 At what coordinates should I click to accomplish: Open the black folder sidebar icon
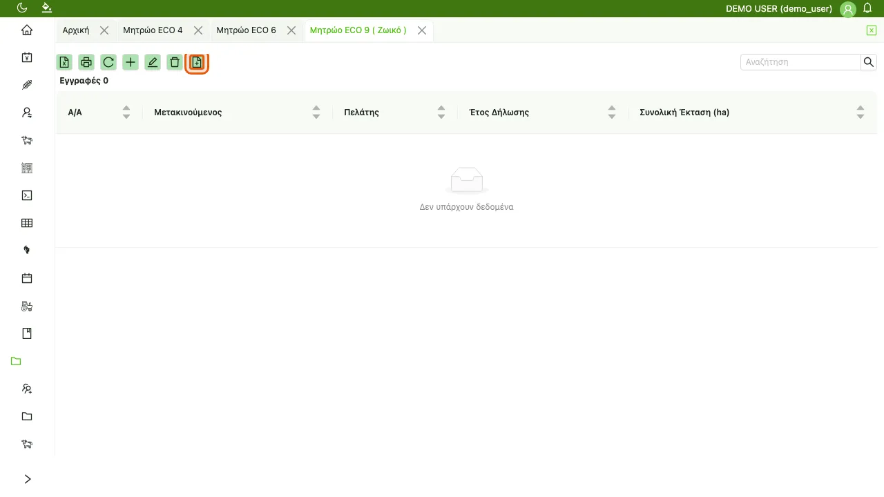tap(27, 416)
